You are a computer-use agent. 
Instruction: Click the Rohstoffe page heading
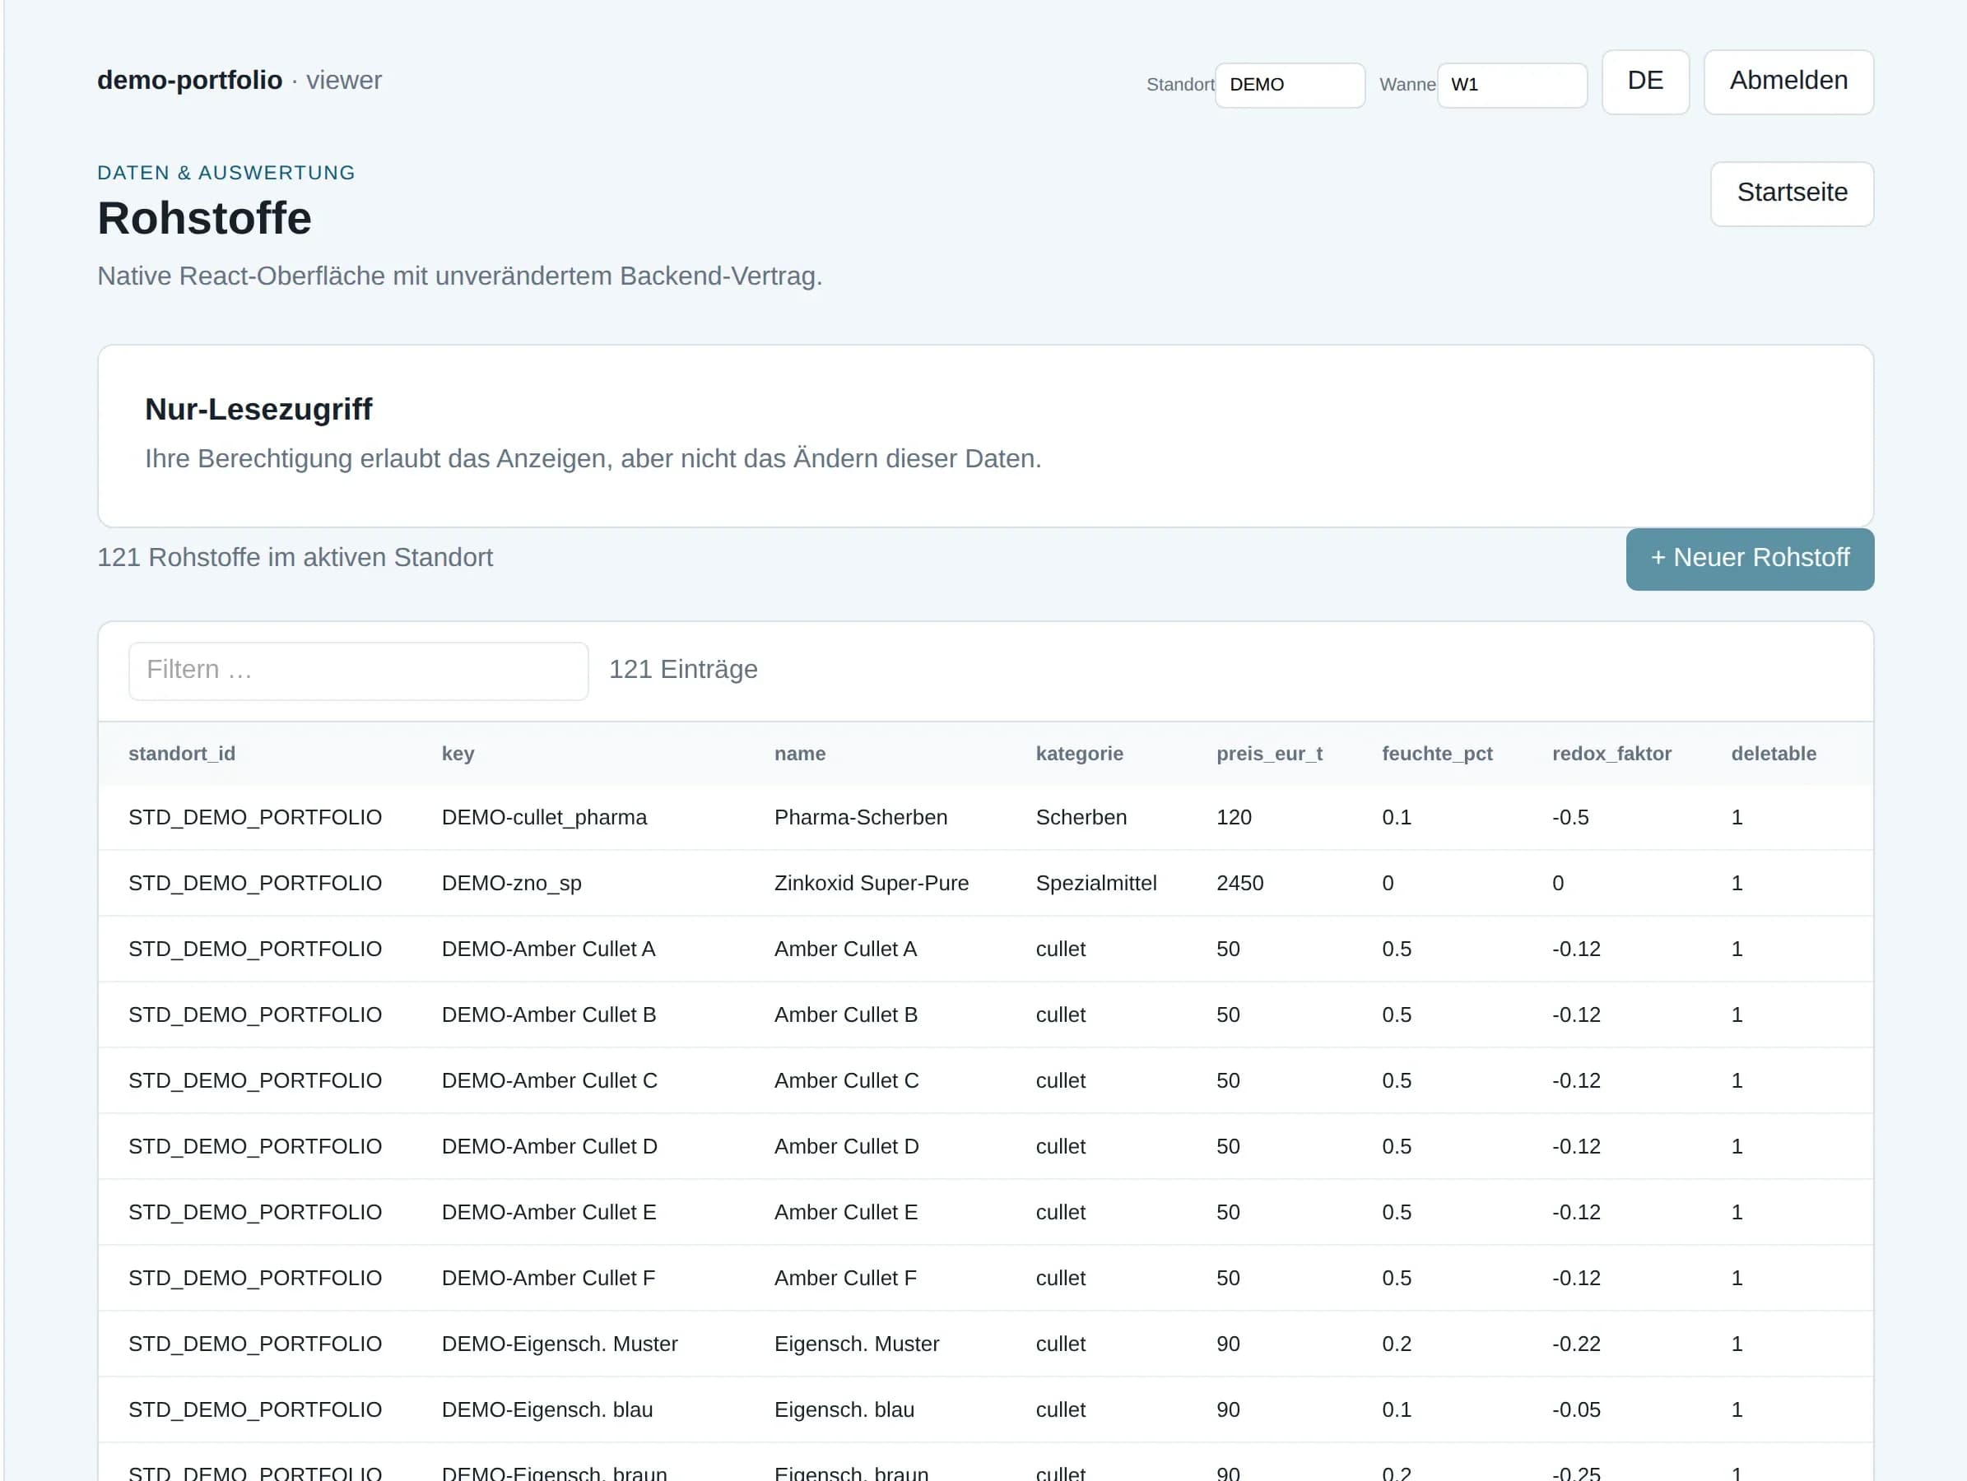coord(205,218)
